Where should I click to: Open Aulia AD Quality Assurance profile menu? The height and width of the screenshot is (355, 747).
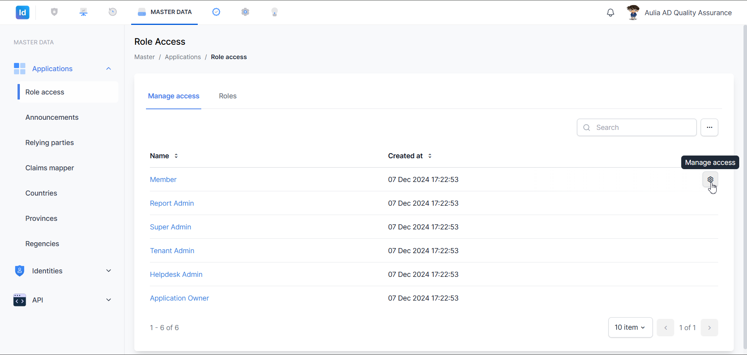tap(688, 12)
